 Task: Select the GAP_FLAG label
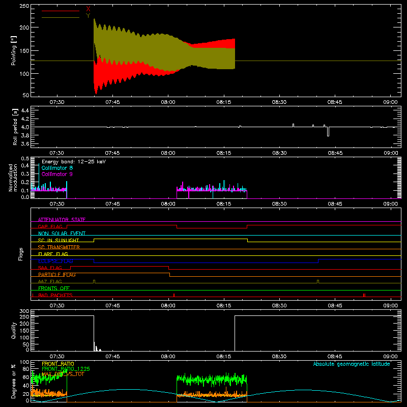(50, 226)
